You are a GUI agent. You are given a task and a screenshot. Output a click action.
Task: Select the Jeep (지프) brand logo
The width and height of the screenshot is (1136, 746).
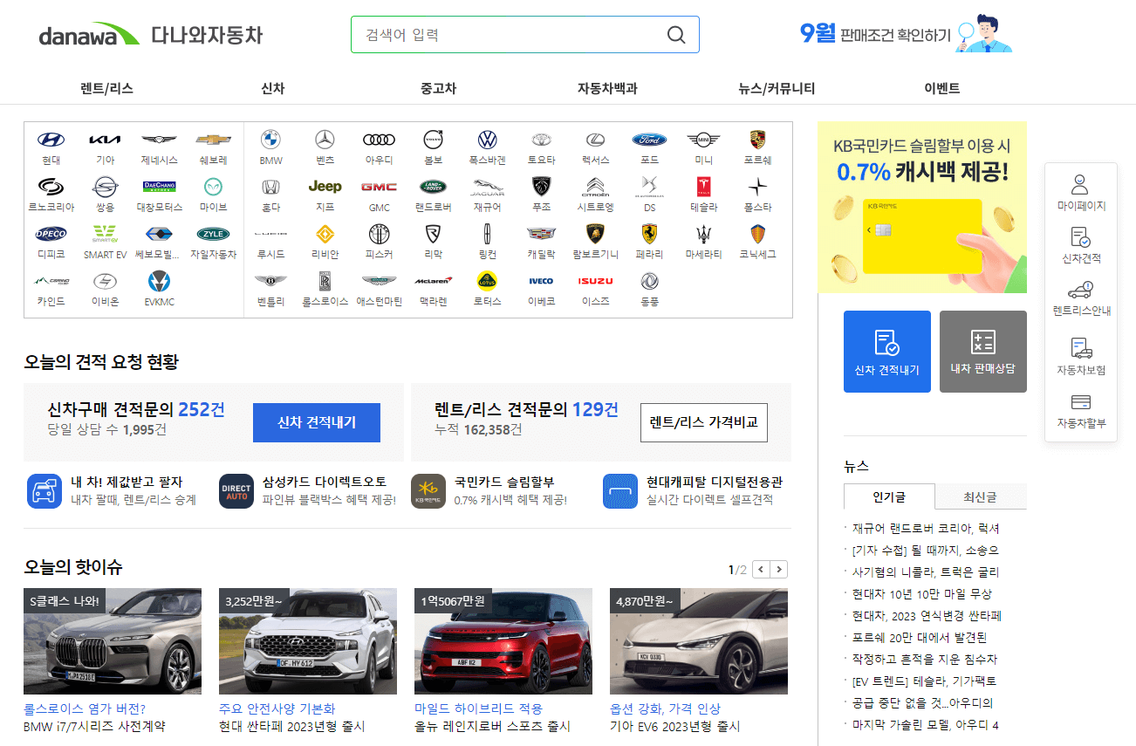coord(325,187)
